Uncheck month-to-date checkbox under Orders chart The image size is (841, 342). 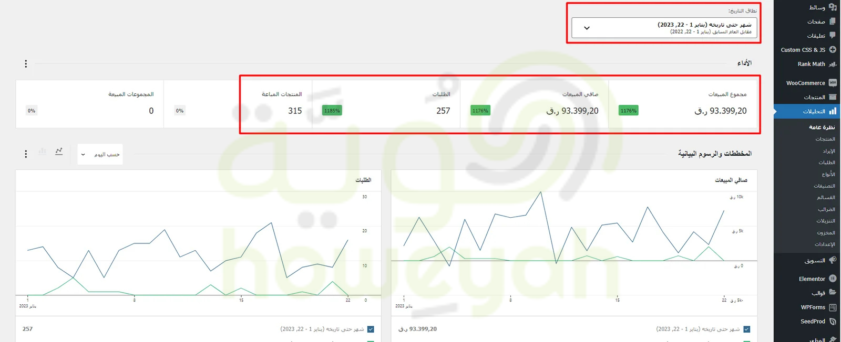pos(371,329)
